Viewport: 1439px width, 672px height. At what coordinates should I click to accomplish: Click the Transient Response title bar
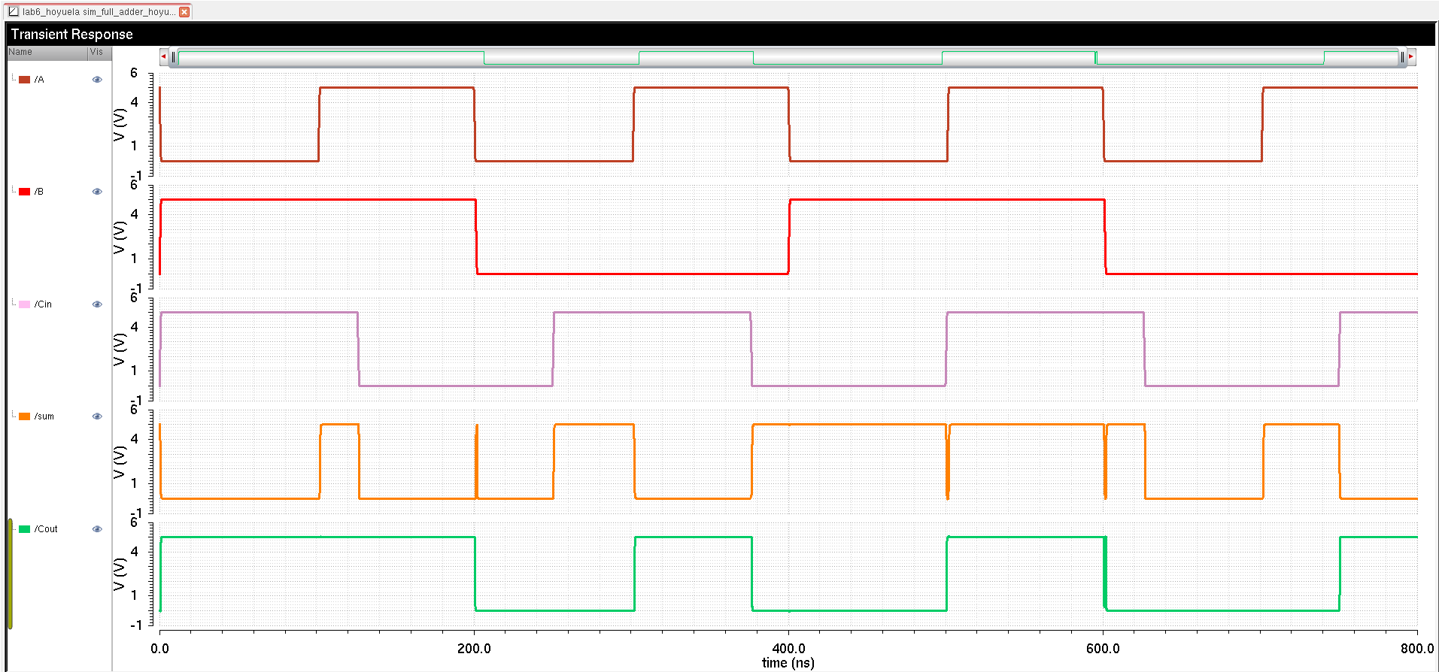(721, 35)
